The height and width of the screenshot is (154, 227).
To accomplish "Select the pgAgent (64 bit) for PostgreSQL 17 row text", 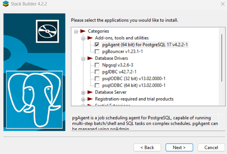I will click(x=145, y=45).
